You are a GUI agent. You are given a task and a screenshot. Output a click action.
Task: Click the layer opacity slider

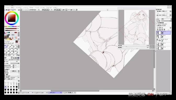coord(167,21)
